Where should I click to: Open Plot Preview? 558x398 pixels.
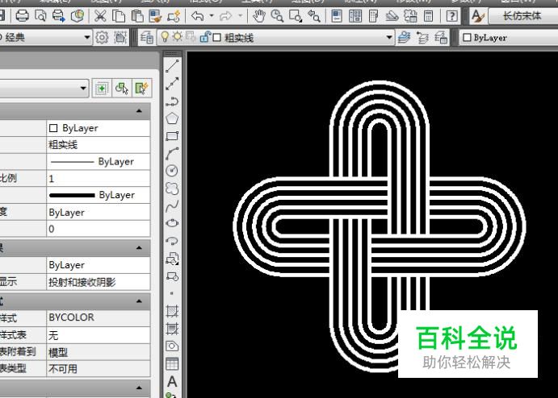point(40,15)
